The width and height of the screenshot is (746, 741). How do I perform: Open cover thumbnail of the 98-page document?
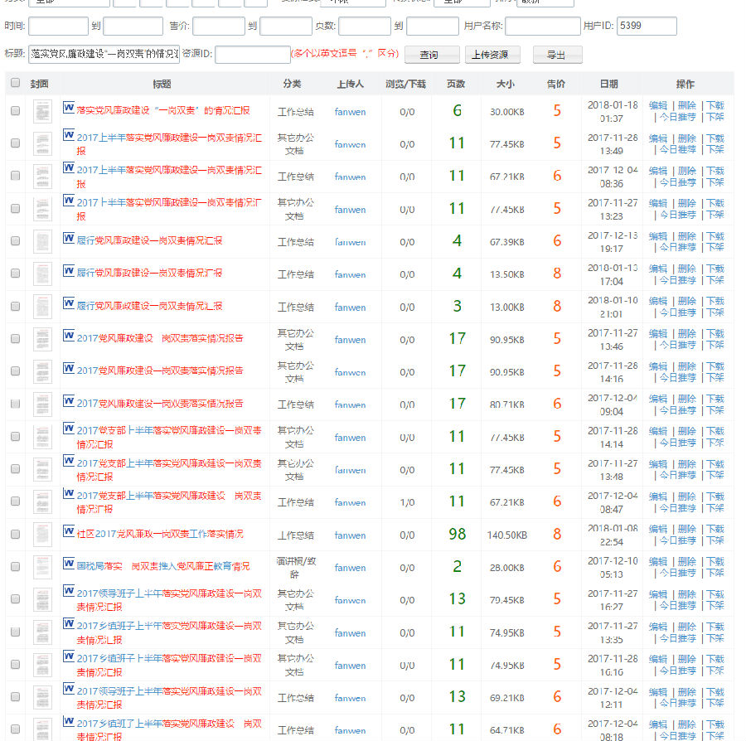42,535
